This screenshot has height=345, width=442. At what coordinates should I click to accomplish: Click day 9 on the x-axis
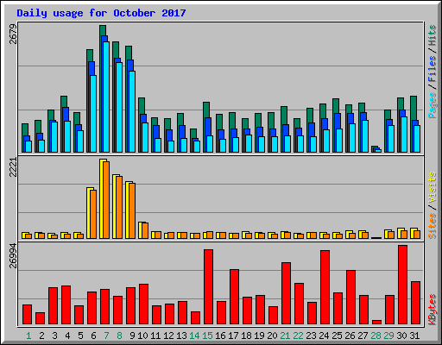pos(132,336)
